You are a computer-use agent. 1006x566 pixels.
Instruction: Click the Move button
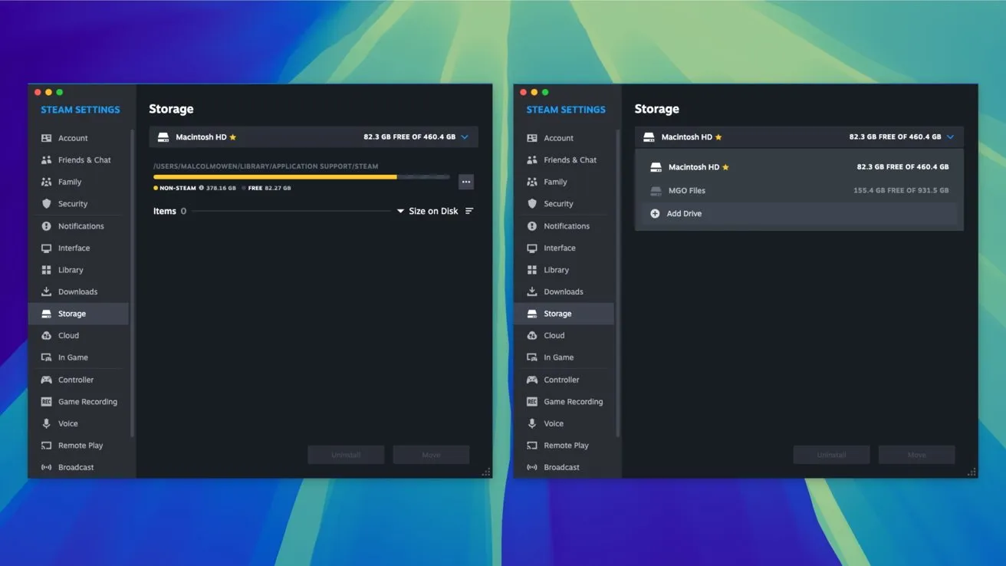tap(431, 454)
